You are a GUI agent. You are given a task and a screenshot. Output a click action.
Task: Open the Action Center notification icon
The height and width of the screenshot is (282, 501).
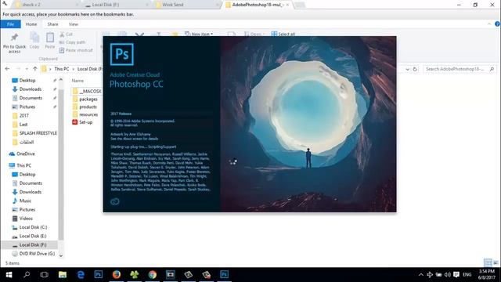click(456, 275)
